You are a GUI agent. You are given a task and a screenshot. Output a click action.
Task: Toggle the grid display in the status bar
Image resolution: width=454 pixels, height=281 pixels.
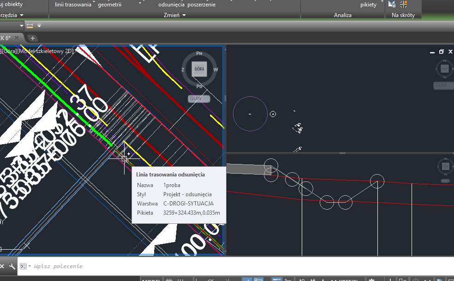169,280
